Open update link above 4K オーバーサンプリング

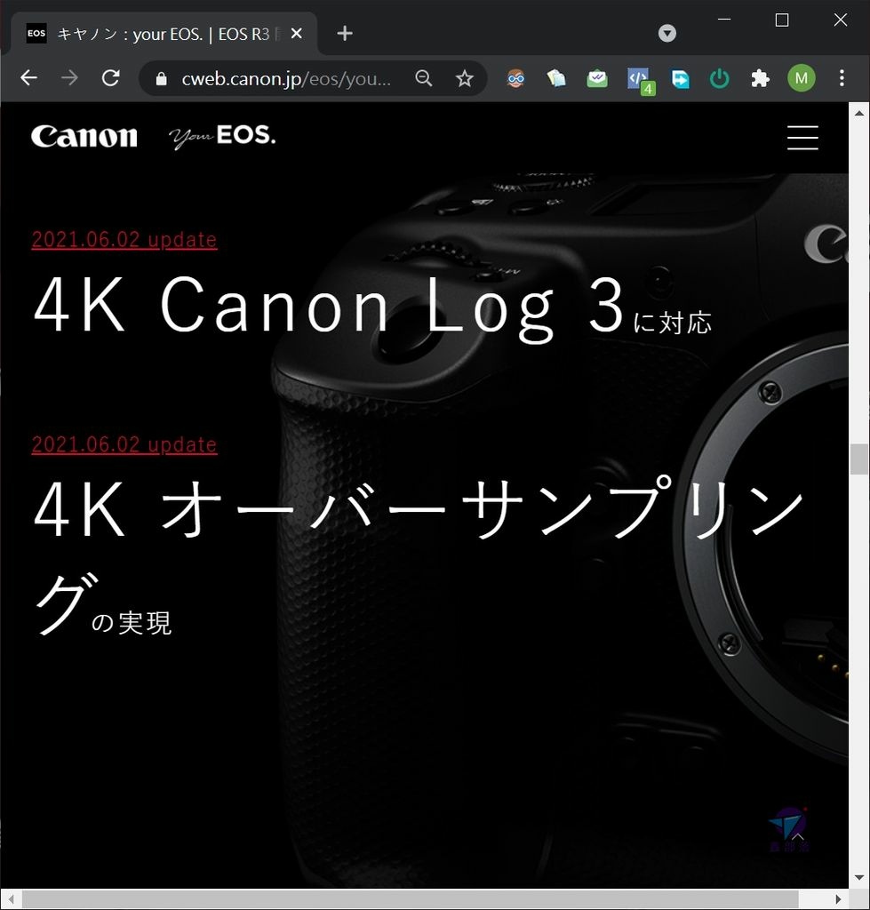(x=124, y=444)
